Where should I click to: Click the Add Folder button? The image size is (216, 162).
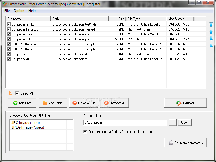click(x=53, y=103)
